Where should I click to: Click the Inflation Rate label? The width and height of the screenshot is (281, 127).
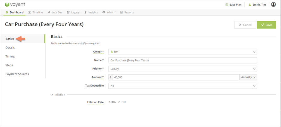pos(95,102)
